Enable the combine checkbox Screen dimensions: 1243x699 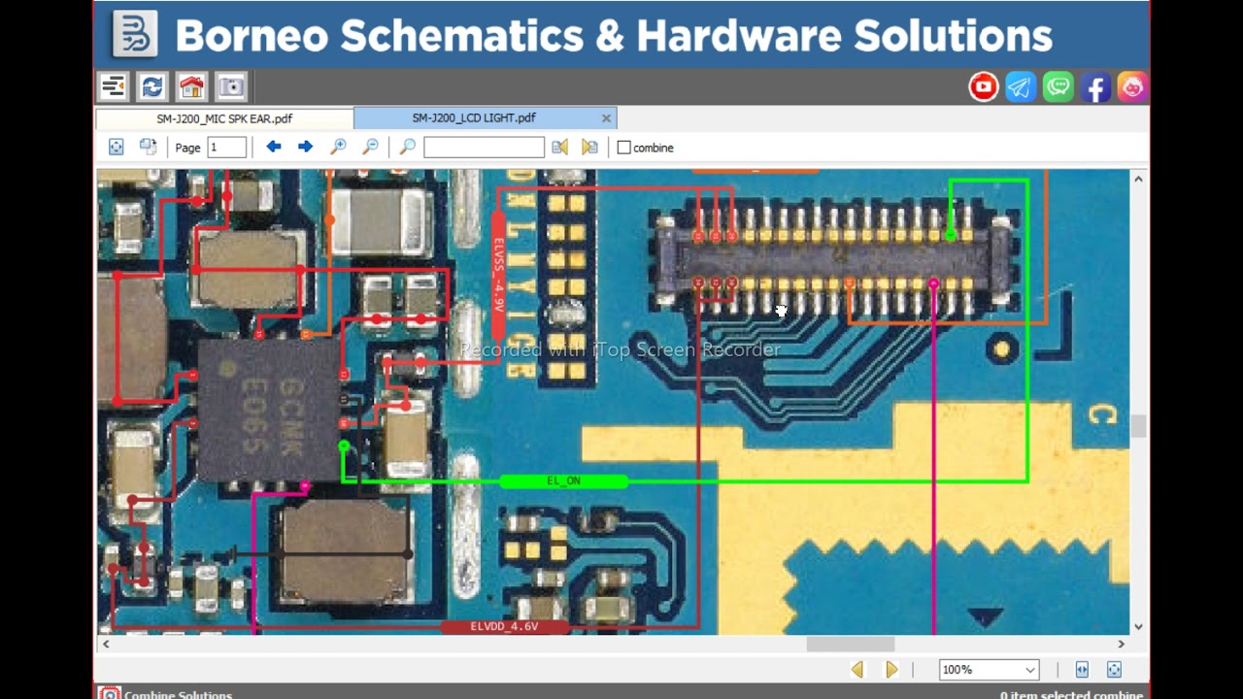click(x=624, y=148)
